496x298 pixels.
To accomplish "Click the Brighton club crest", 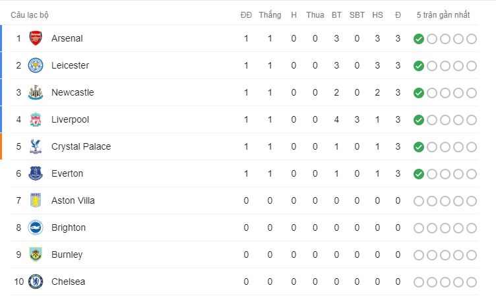I will (36, 227).
